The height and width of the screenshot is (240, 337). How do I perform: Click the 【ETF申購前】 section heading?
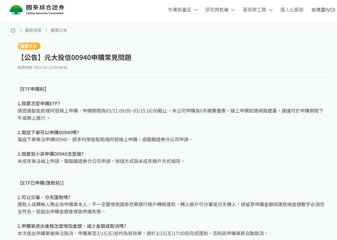point(33,89)
